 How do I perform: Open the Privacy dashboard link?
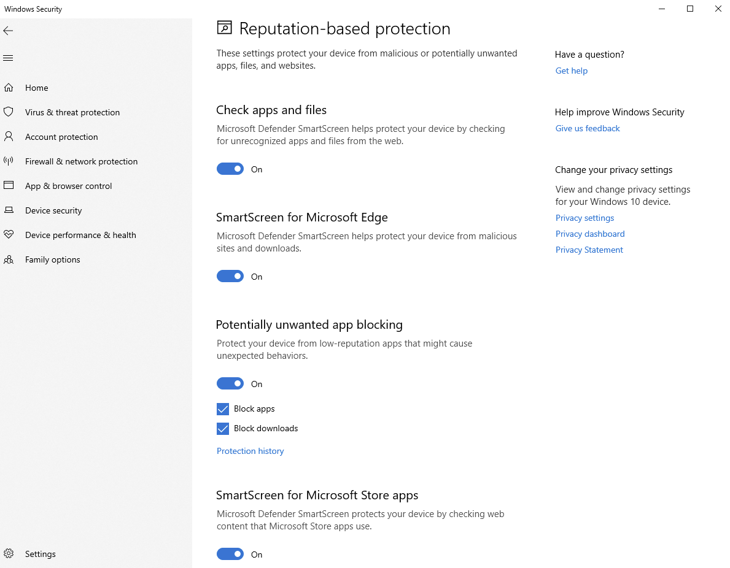[589, 234]
